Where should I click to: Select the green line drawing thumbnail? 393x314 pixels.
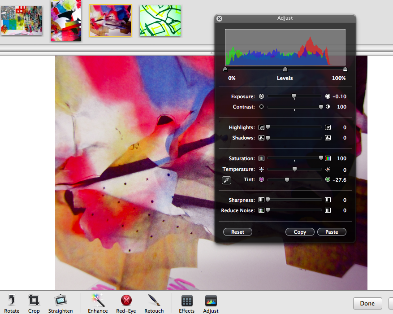pyautogui.click(x=160, y=21)
